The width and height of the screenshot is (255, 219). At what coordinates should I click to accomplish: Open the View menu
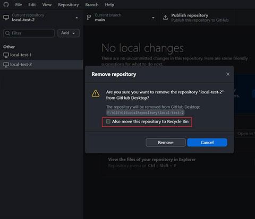47,5
